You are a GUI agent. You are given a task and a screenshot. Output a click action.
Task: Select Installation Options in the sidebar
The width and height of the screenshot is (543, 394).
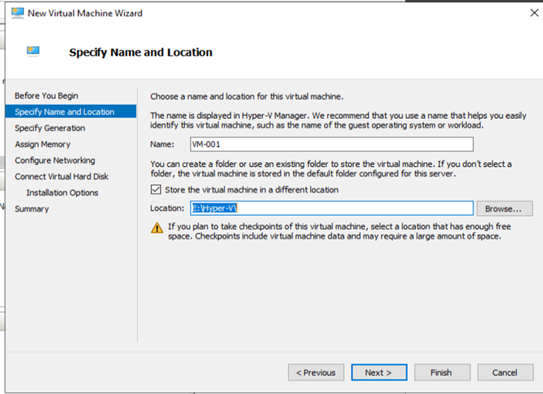coord(62,193)
